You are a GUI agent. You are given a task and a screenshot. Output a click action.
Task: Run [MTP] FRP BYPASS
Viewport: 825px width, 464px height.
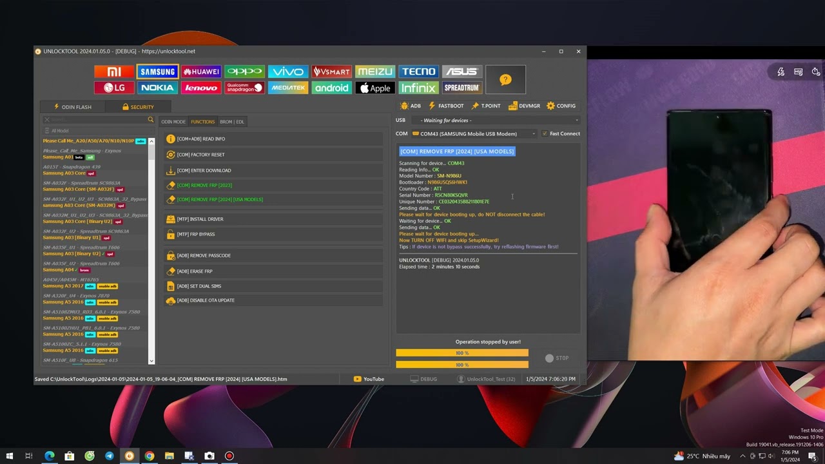[275, 235]
